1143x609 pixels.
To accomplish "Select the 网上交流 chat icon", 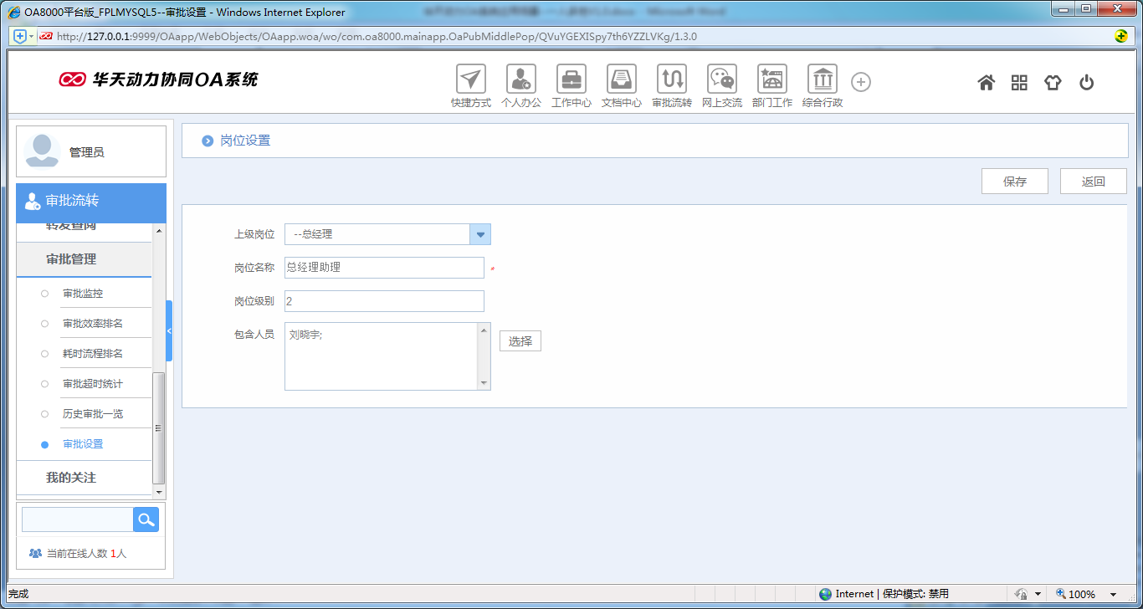I will 721,80.
